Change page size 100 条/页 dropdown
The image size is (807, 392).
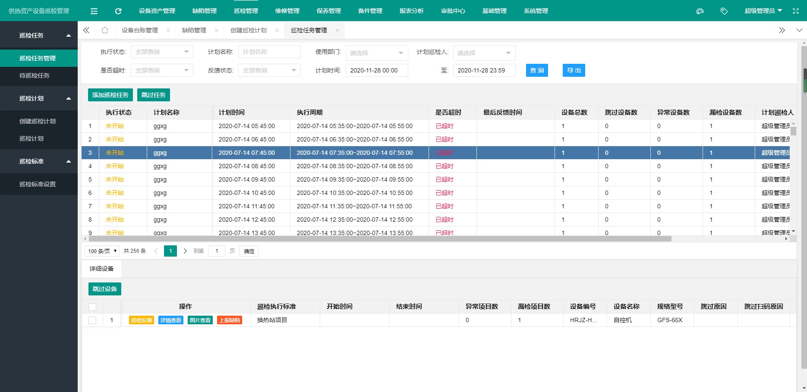(x=102, y=251)
